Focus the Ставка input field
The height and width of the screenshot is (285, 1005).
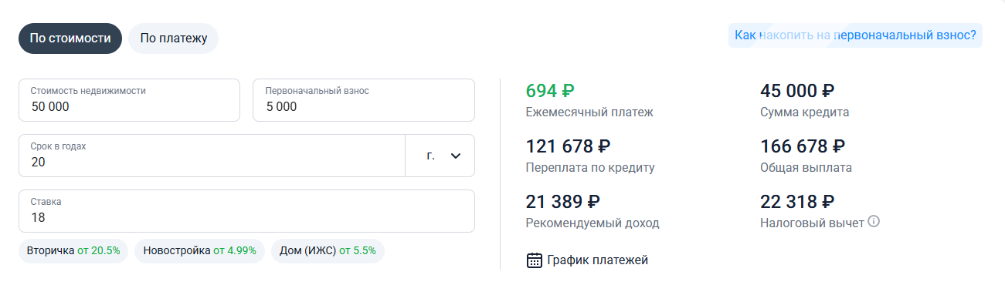coord(246,211)
